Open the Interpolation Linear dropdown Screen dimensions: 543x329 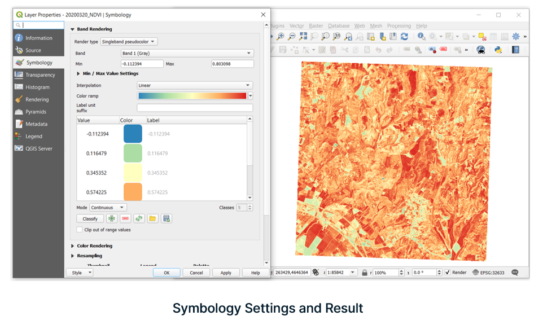pyautogui.click(x=195, y=86)
